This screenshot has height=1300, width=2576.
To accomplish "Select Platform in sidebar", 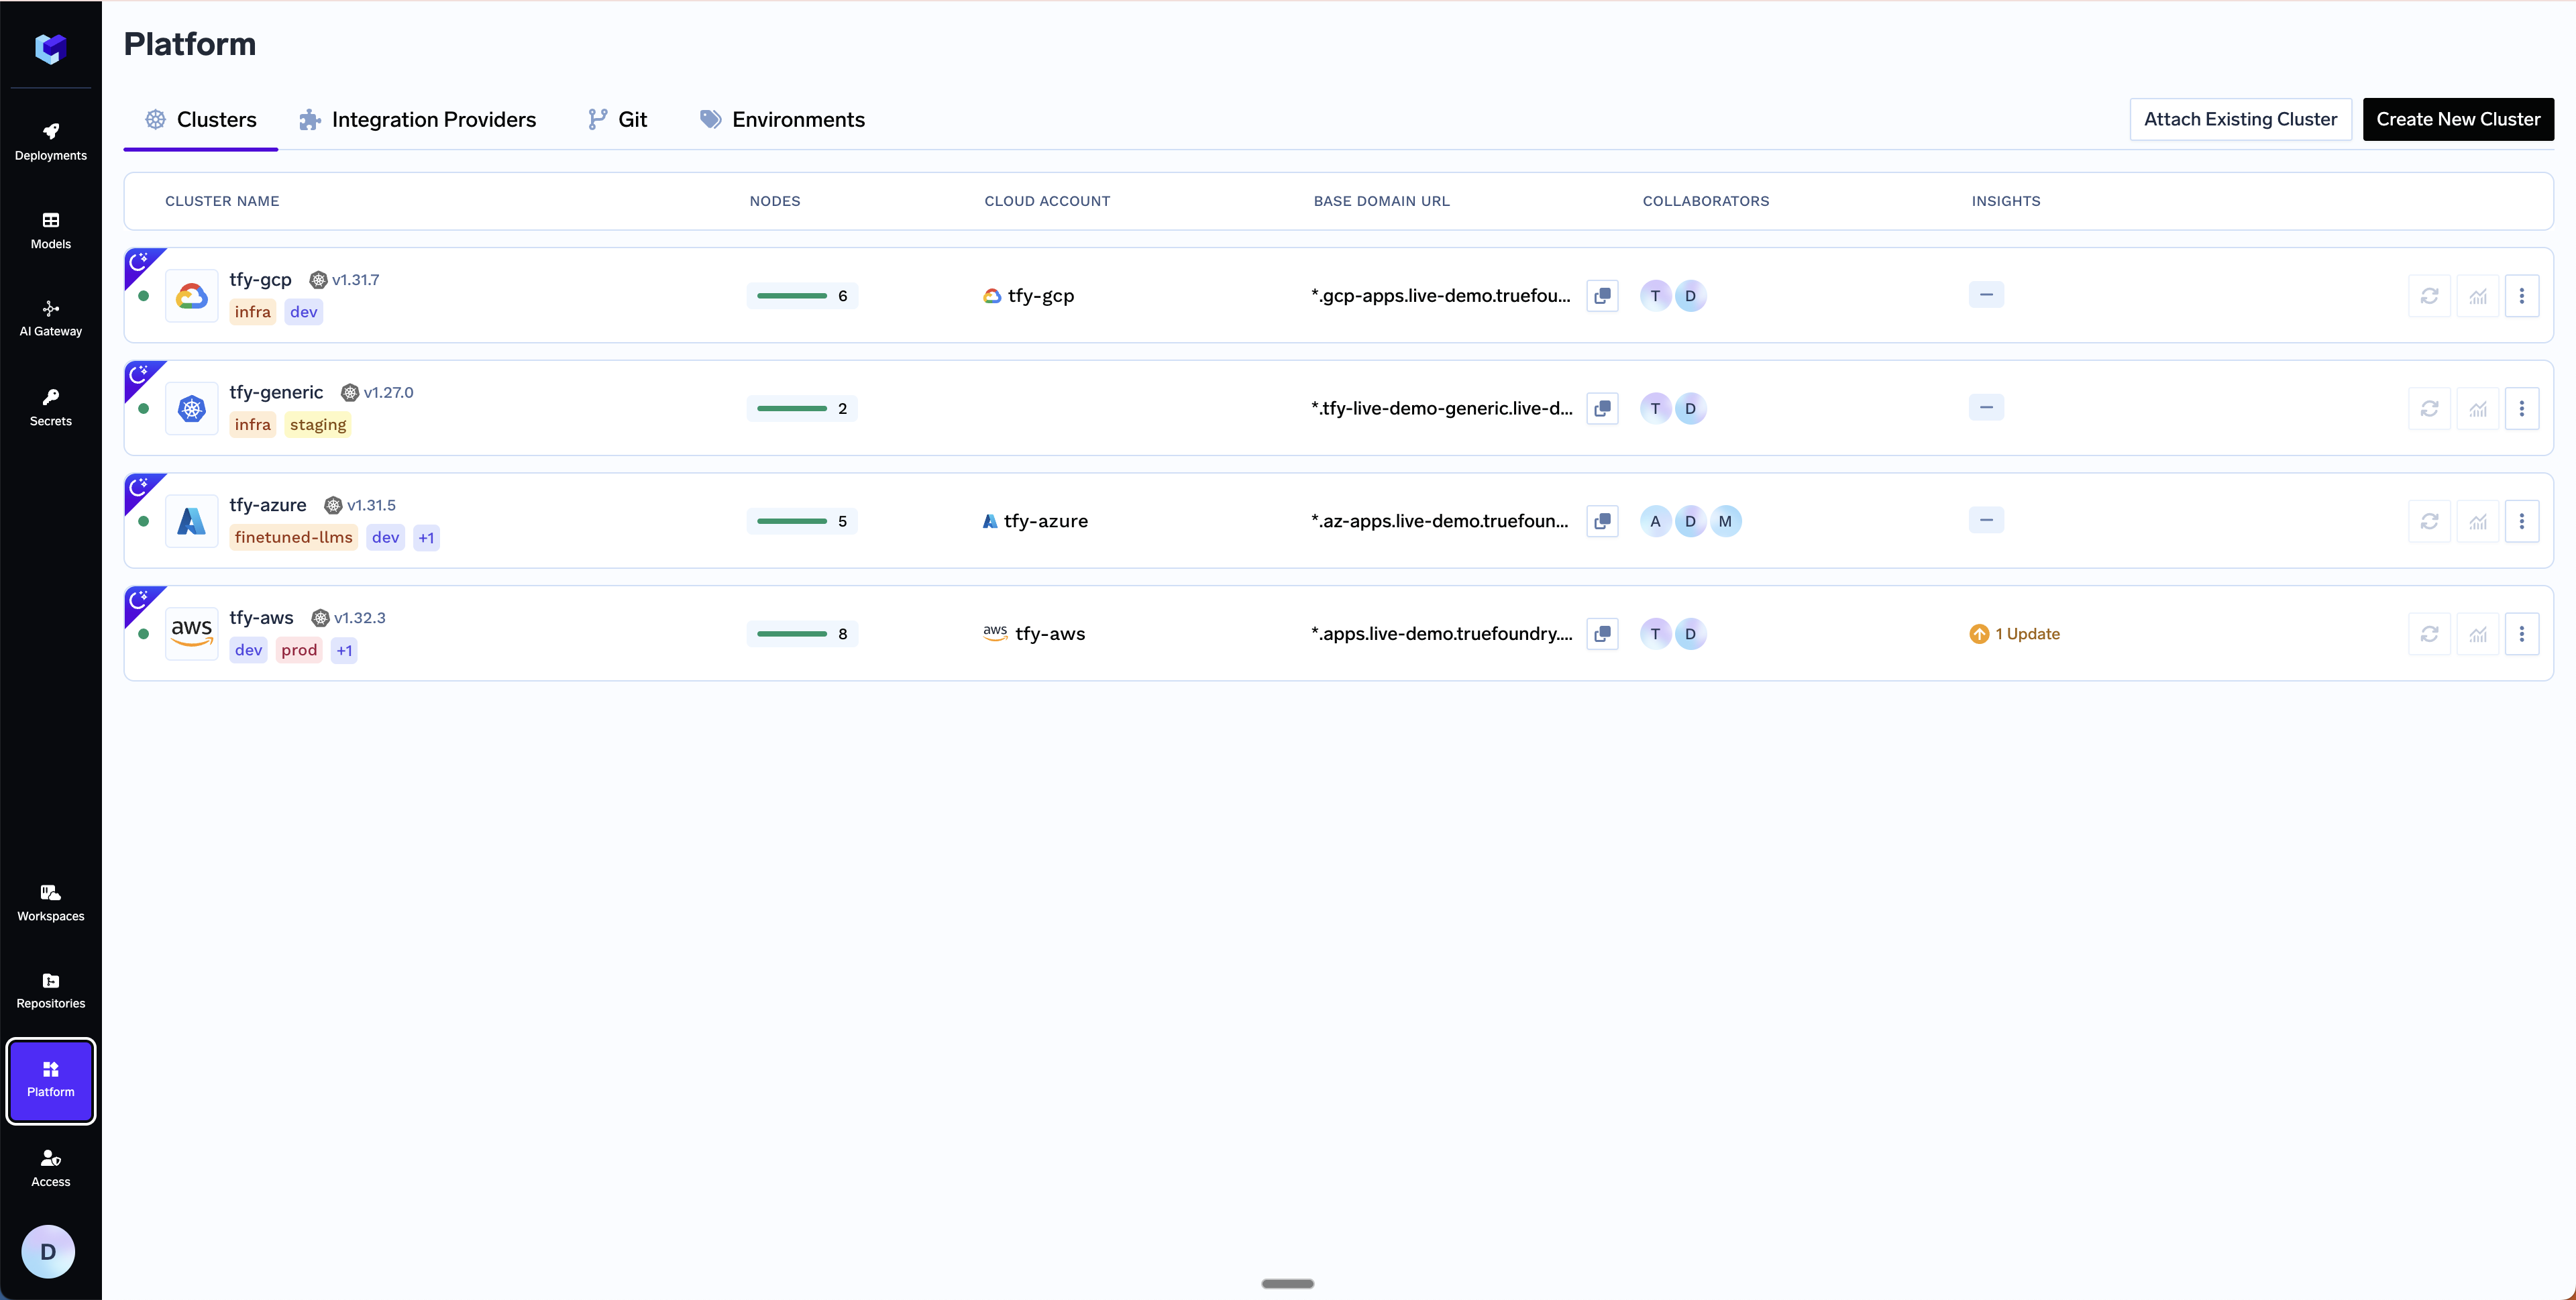I will (50, 1080).
